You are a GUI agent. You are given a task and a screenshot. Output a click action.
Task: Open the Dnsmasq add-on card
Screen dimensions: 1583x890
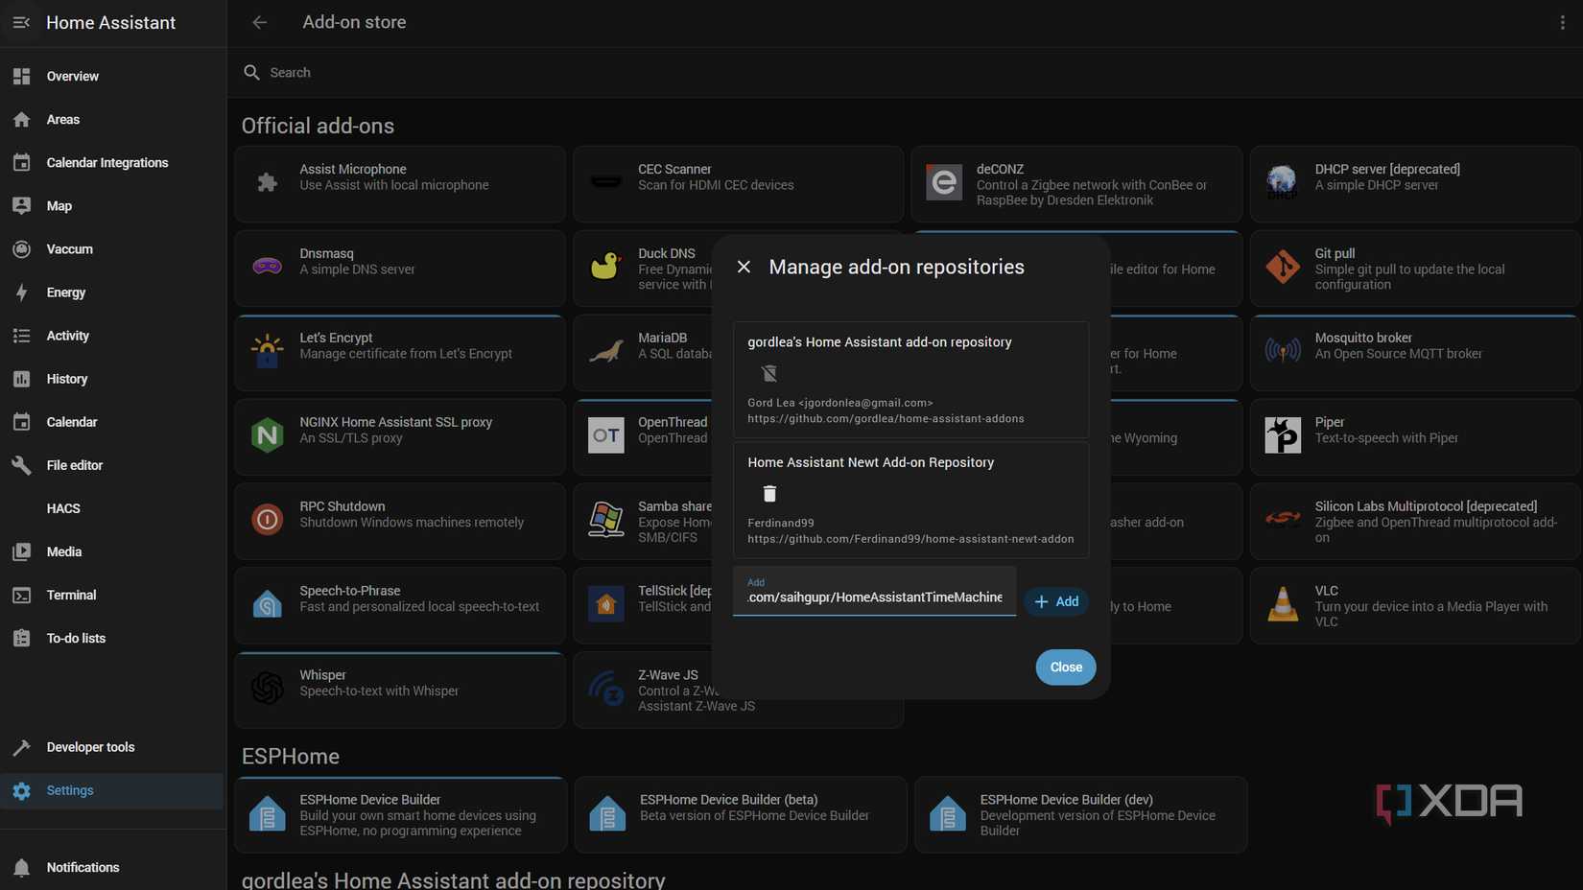pyautogui.click(x=400, y=269)
